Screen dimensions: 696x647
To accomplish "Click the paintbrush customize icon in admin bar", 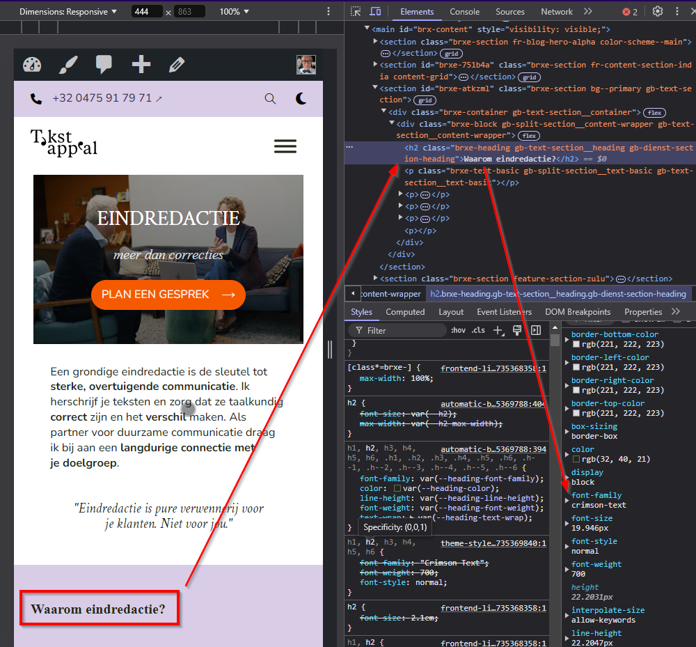I will pyautogui.click(x=68, y=65).
